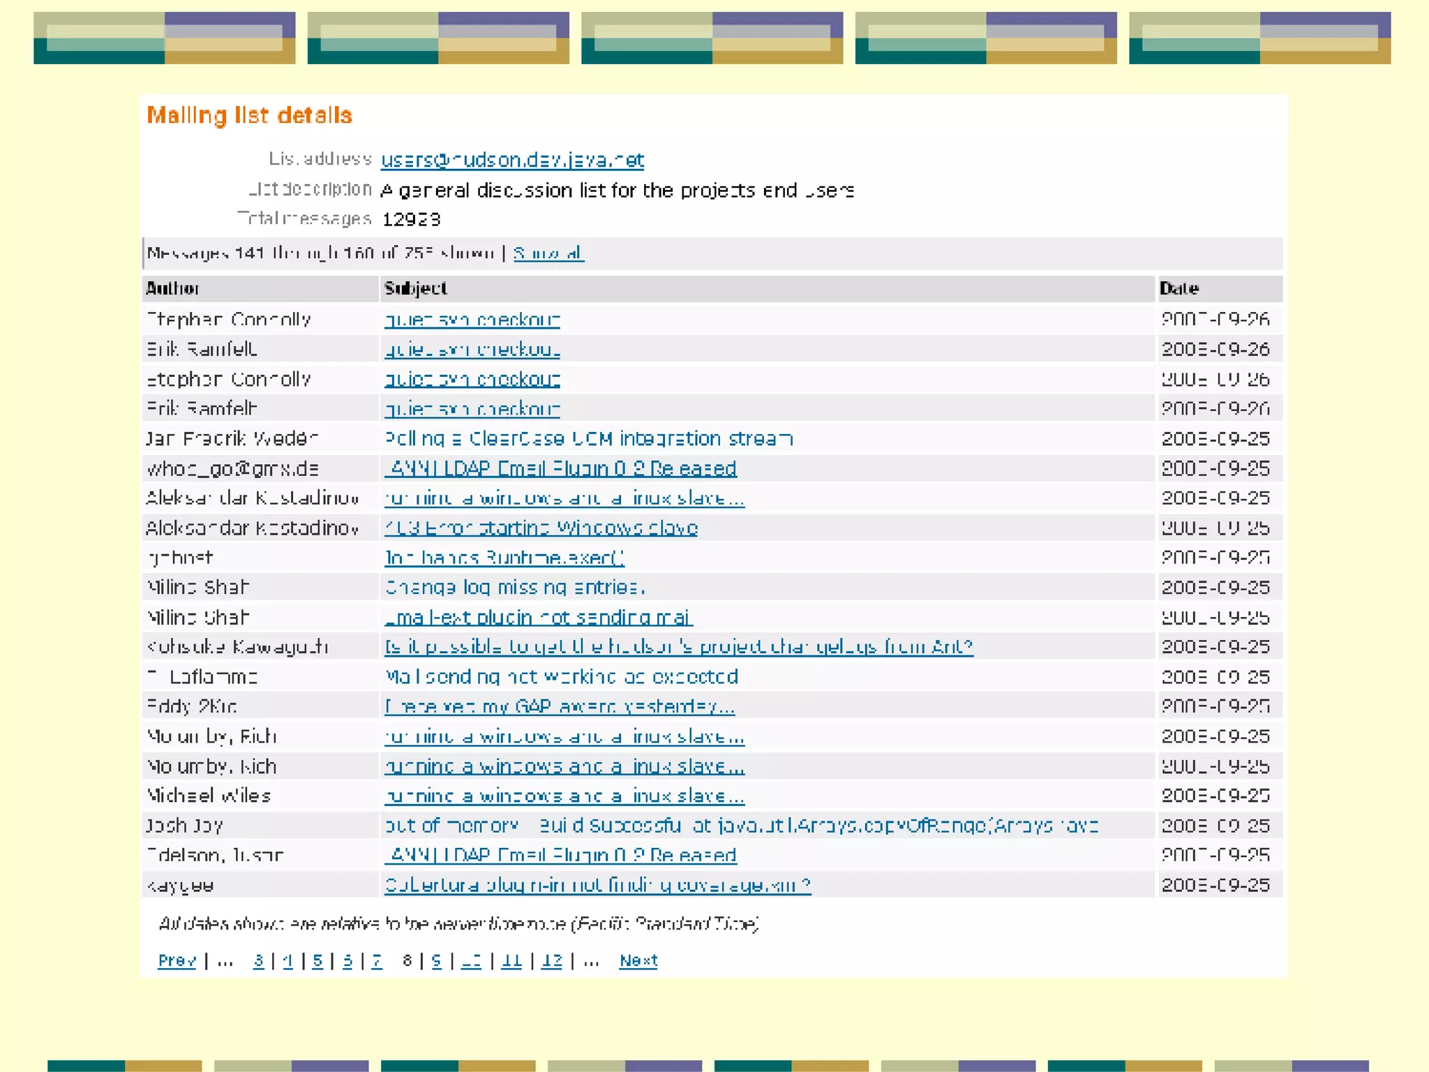Open whoc_go's LDAP Email Plugin Released message
1429x1072 pixels.
560,468
